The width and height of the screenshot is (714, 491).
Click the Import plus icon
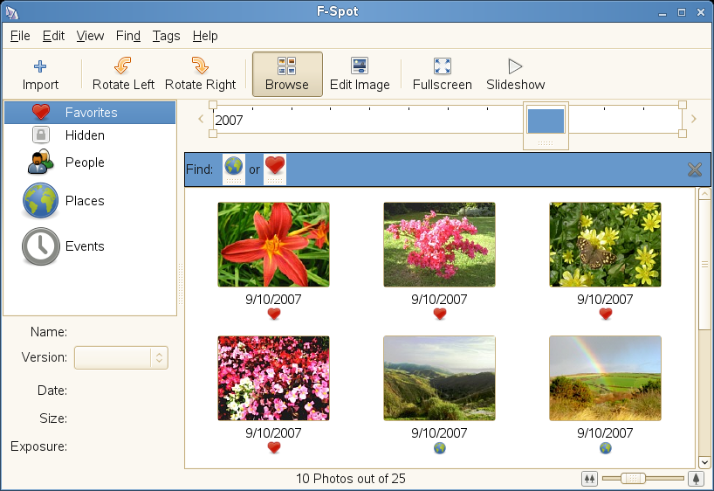click(x=40, y=66)
